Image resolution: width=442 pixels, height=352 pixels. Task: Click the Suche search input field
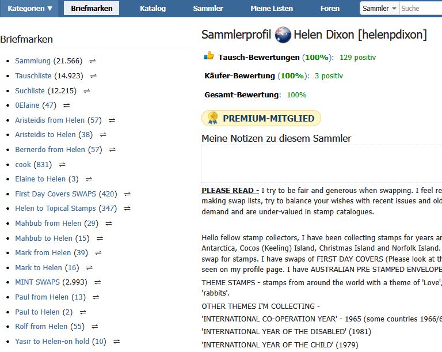pos(421,9)
